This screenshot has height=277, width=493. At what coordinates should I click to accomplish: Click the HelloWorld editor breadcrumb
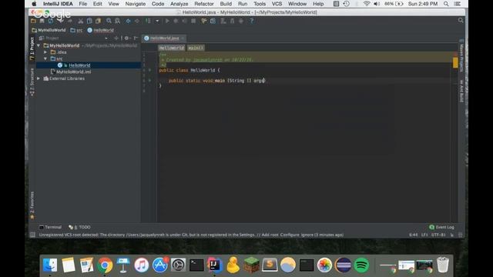point(171,48)
